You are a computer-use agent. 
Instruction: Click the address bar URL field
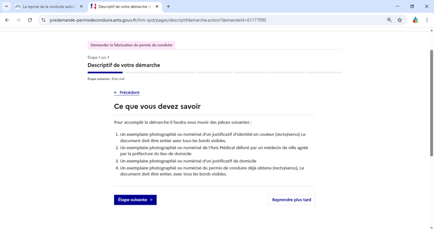(170, 20)
